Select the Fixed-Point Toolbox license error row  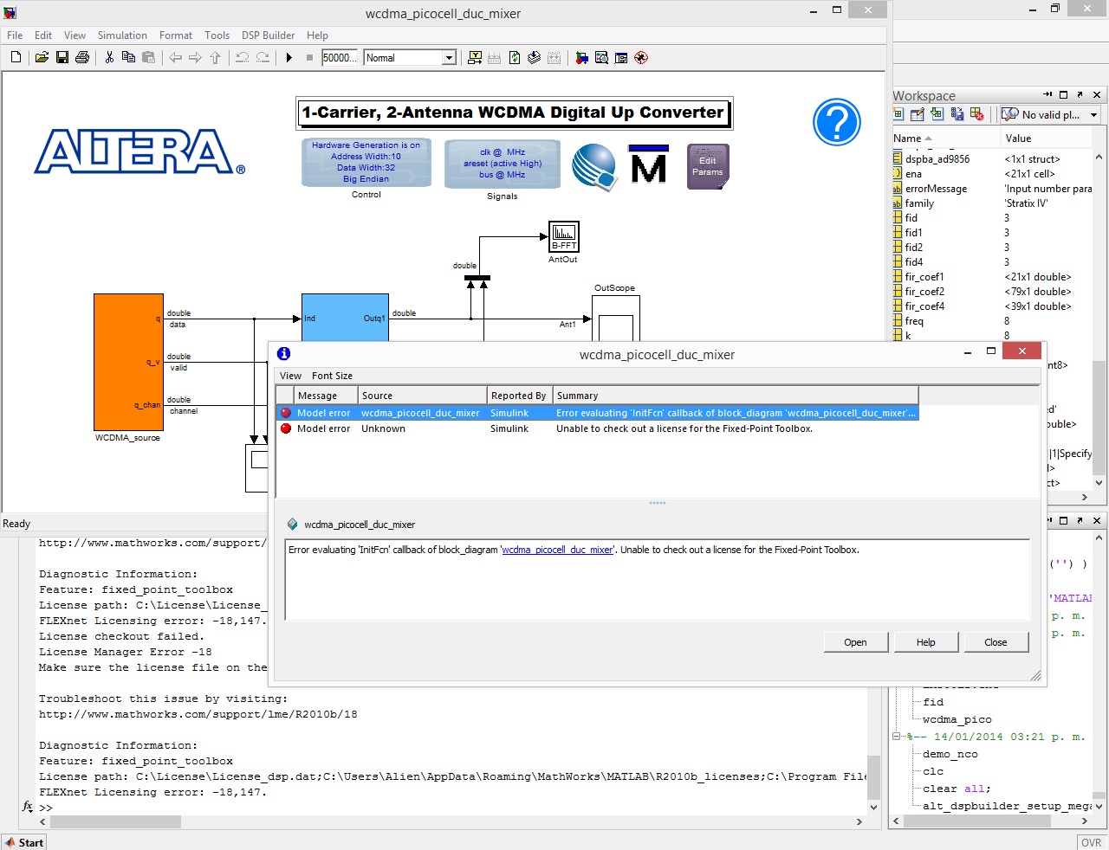click(x=597, y=428)
